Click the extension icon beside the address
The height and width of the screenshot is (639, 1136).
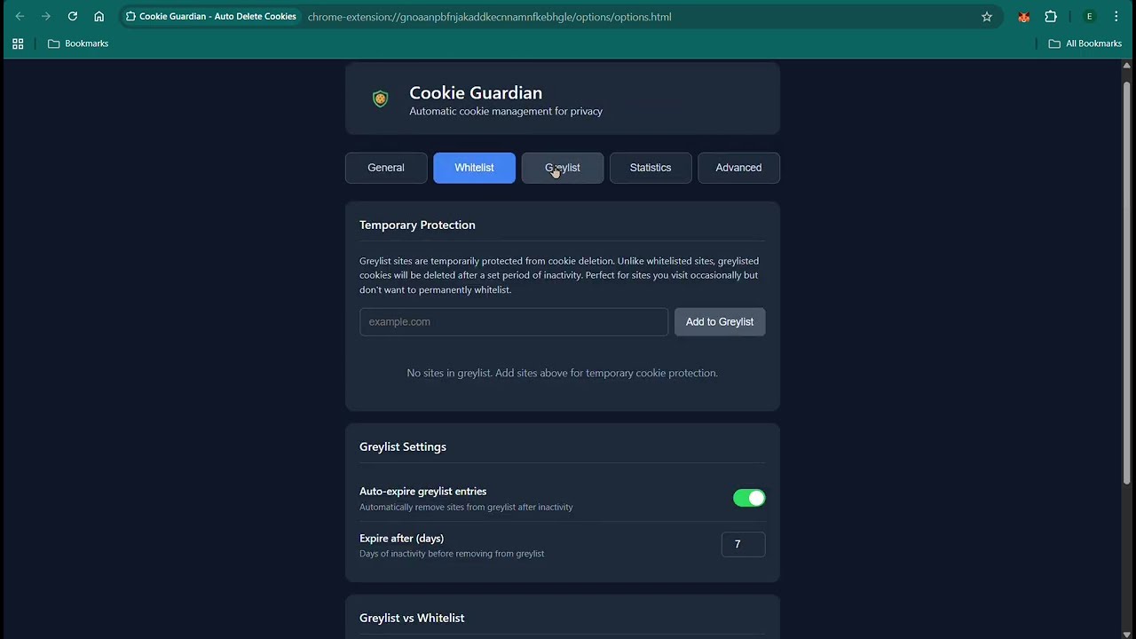point(130,17)
